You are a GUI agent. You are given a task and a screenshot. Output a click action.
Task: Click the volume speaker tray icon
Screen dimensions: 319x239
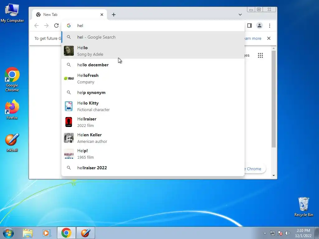288,233
